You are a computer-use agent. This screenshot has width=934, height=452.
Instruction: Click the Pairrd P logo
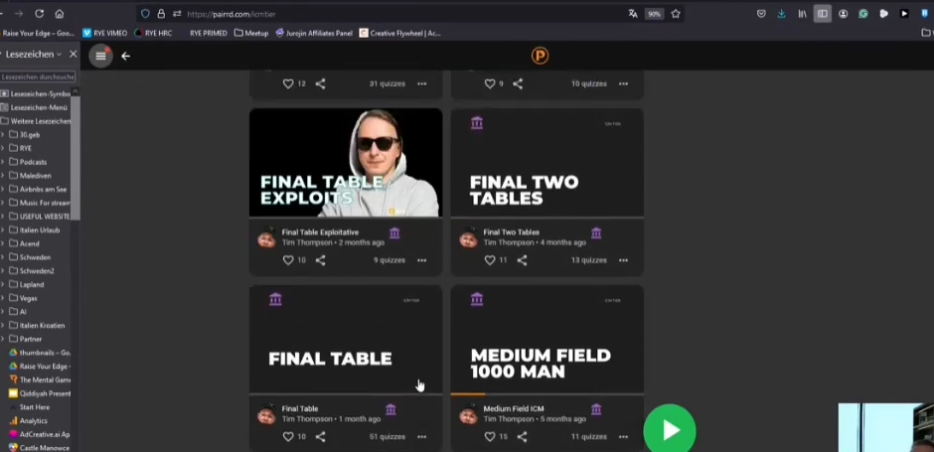540,56
